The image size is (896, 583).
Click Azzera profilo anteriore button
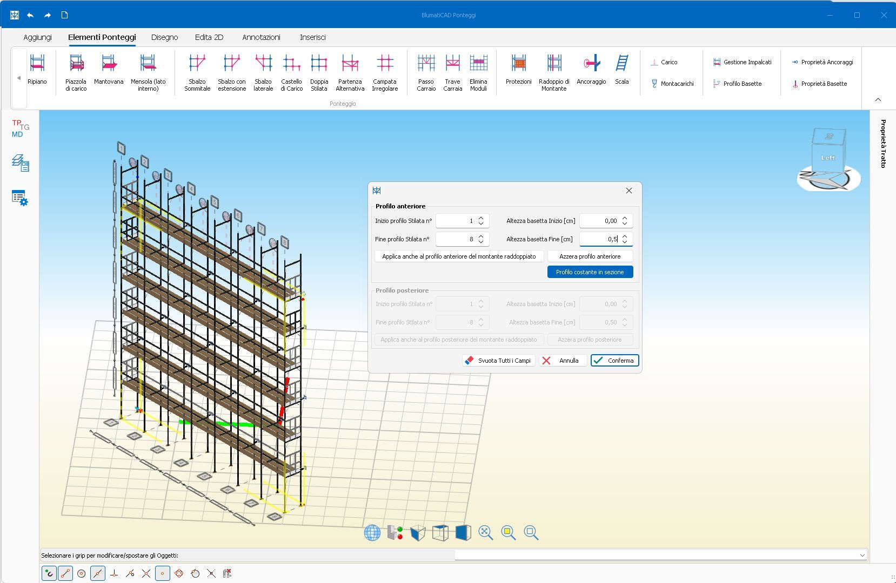click(x=590, y=256)
